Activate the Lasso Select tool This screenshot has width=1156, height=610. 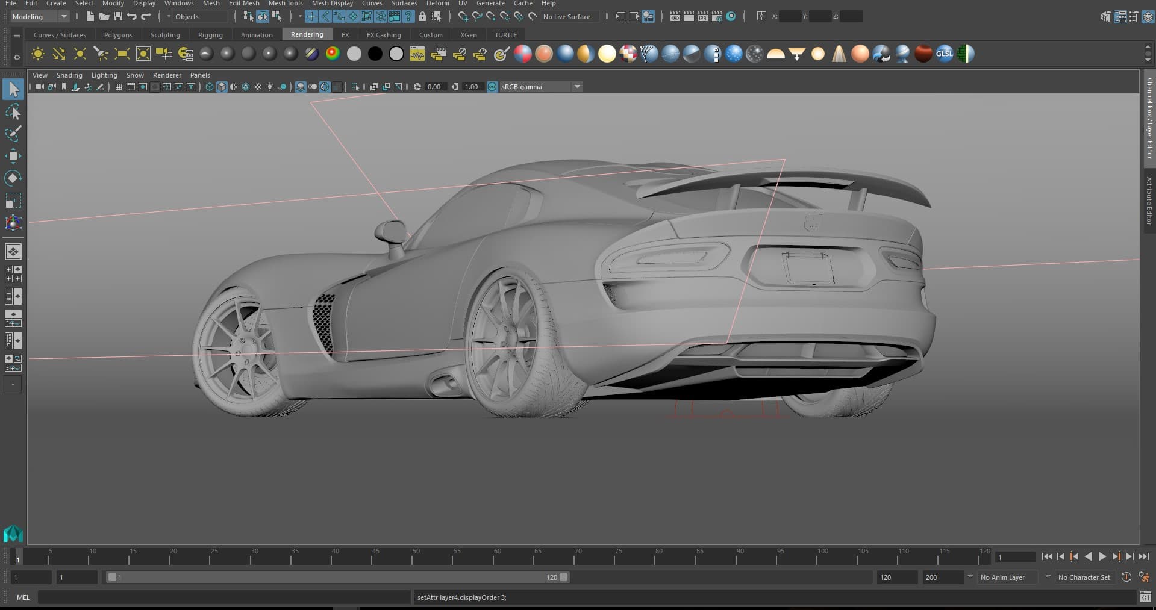[x=13, y=112]
